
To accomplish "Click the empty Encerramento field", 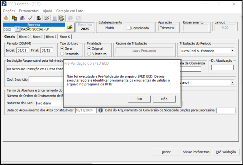I will [196, 28].
